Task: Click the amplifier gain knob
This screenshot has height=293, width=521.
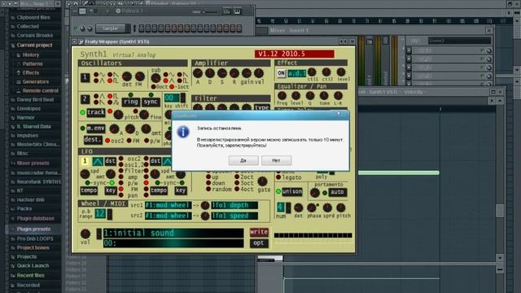Action: 246,73
